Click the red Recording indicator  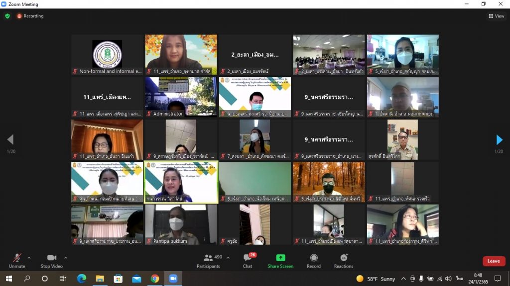point(30,16)
